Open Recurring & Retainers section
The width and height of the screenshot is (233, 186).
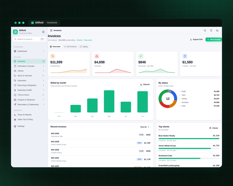(x=29, y=85)
